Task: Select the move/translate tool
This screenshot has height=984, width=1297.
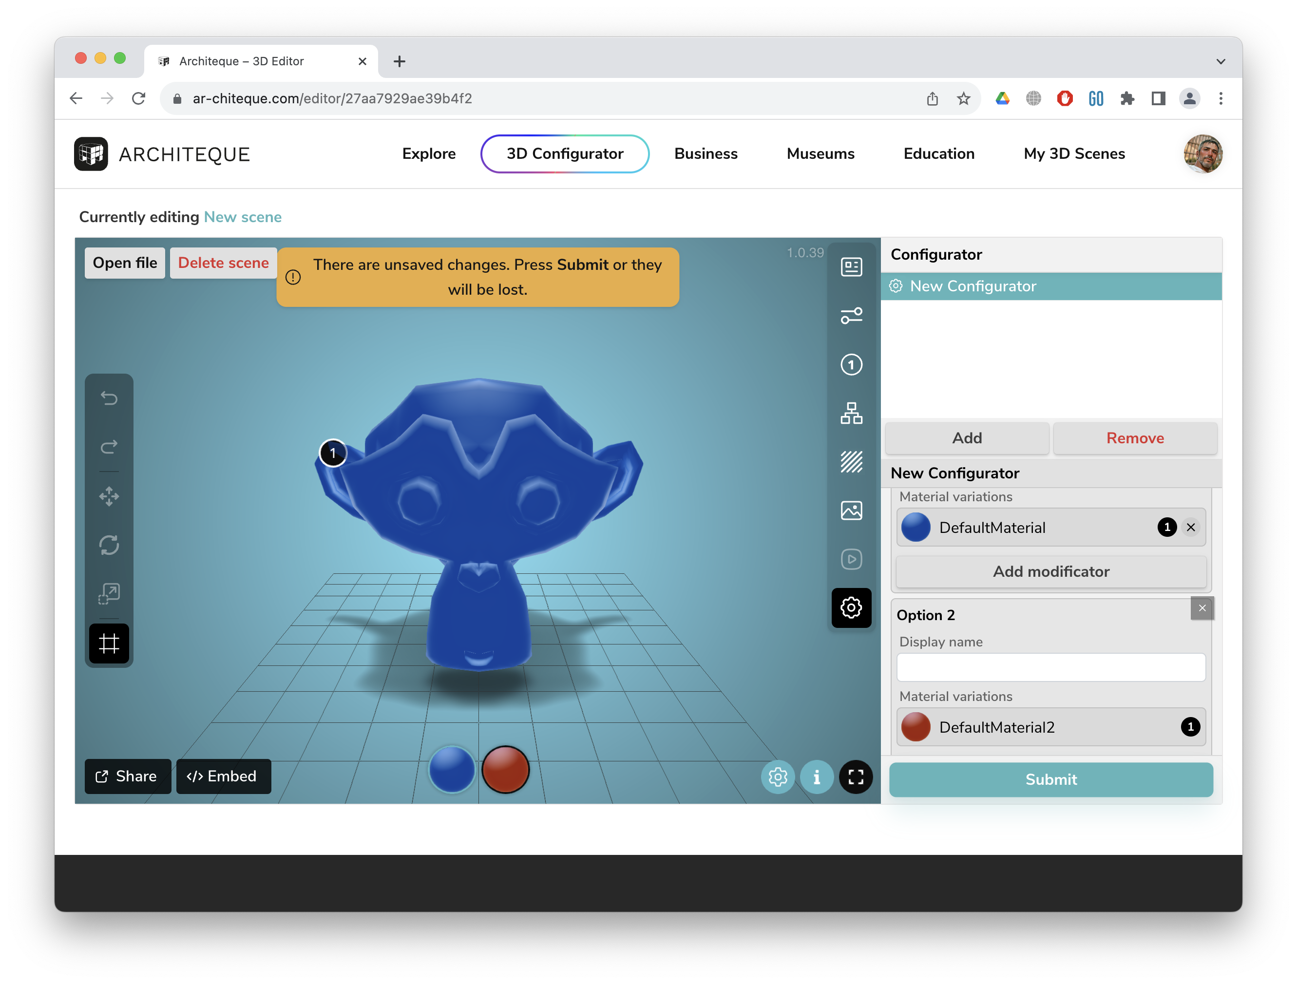Action: click(x=109, y=496)
